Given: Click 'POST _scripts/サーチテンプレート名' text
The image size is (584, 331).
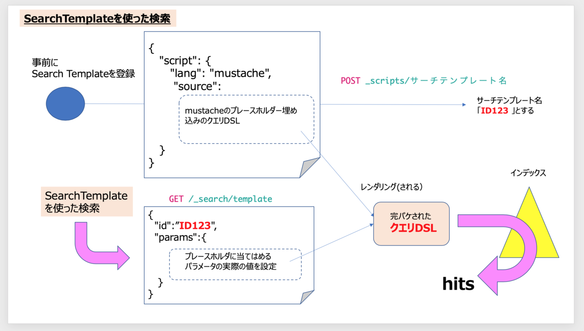Looking at the screenshot, I should (x=423, y=81).
